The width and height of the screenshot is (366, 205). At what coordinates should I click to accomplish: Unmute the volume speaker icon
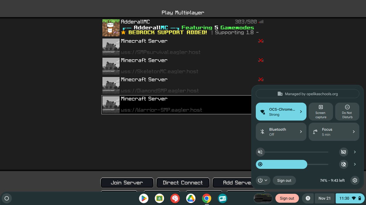(260, 152)
